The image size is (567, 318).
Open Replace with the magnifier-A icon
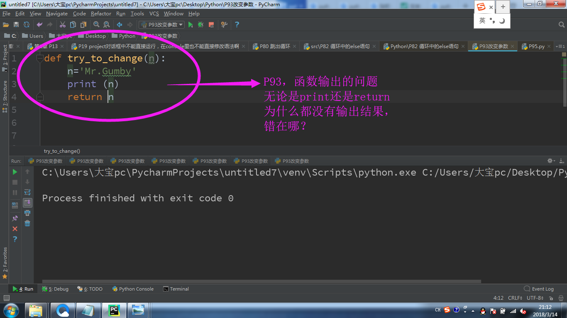click(x=107, y=25)
